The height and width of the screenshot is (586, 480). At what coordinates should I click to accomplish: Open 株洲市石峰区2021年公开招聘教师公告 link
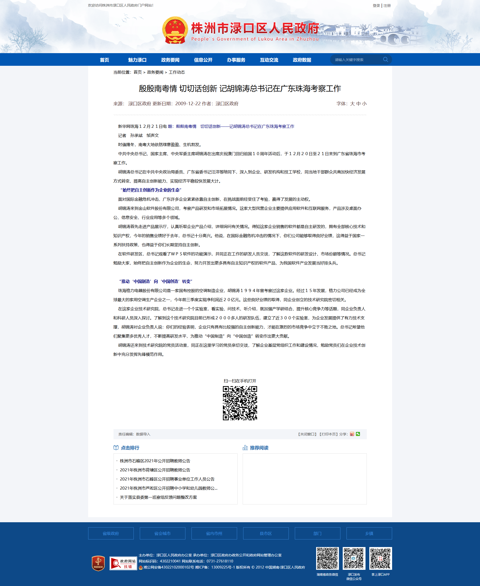[155, 461]
